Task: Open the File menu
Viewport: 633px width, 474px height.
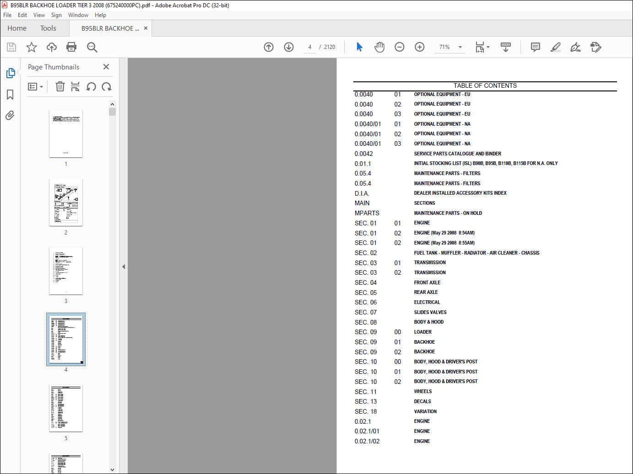Action: [x=7, y=15]
